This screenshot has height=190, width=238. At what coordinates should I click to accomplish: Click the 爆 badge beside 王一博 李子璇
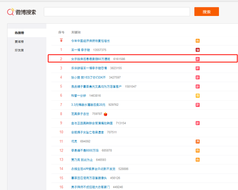(x=197, y=50)
